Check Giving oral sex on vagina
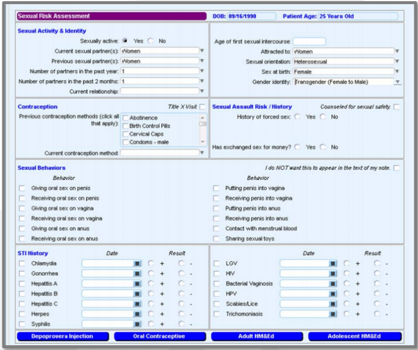Image resolution: width=418 pixels, height=350 pixels. click(22, 209)
